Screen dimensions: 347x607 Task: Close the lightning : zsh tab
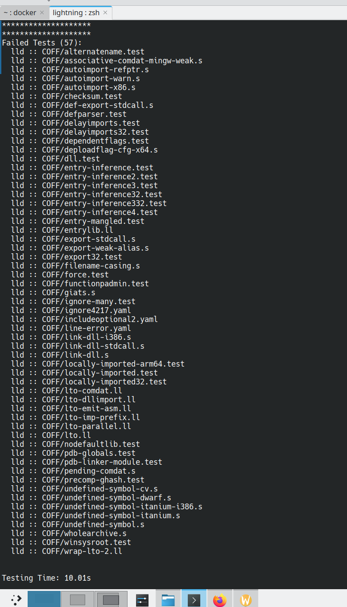click(x=105, y=12)
